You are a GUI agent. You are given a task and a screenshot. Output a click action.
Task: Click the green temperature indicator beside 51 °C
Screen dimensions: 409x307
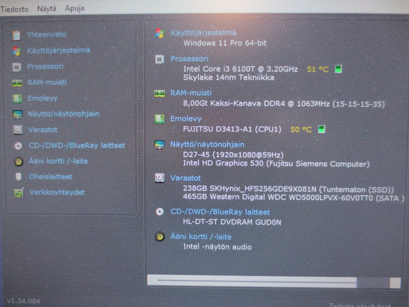point(338,69)
